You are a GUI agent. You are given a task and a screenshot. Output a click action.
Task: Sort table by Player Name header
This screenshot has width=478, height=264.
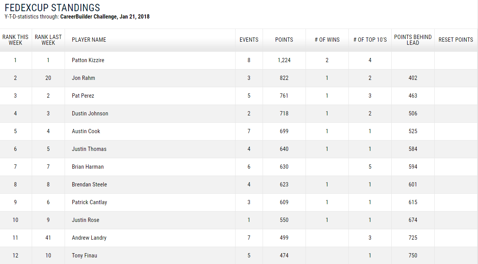(89, 40)
